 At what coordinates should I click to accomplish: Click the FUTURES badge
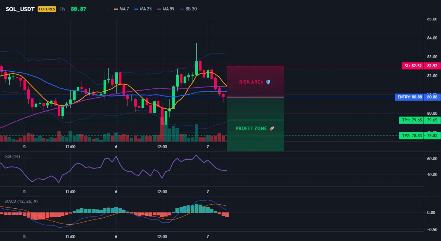pyautogui.click(x=47, y=9)
